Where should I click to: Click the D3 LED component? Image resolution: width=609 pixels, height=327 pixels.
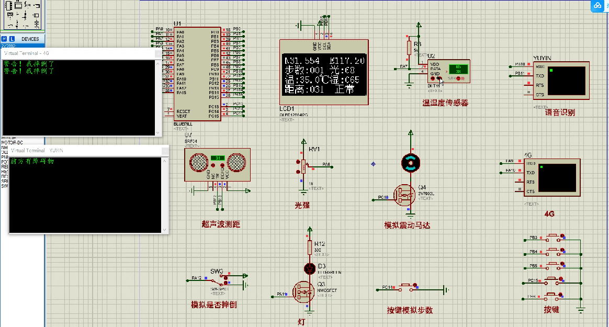pos(309,268)
